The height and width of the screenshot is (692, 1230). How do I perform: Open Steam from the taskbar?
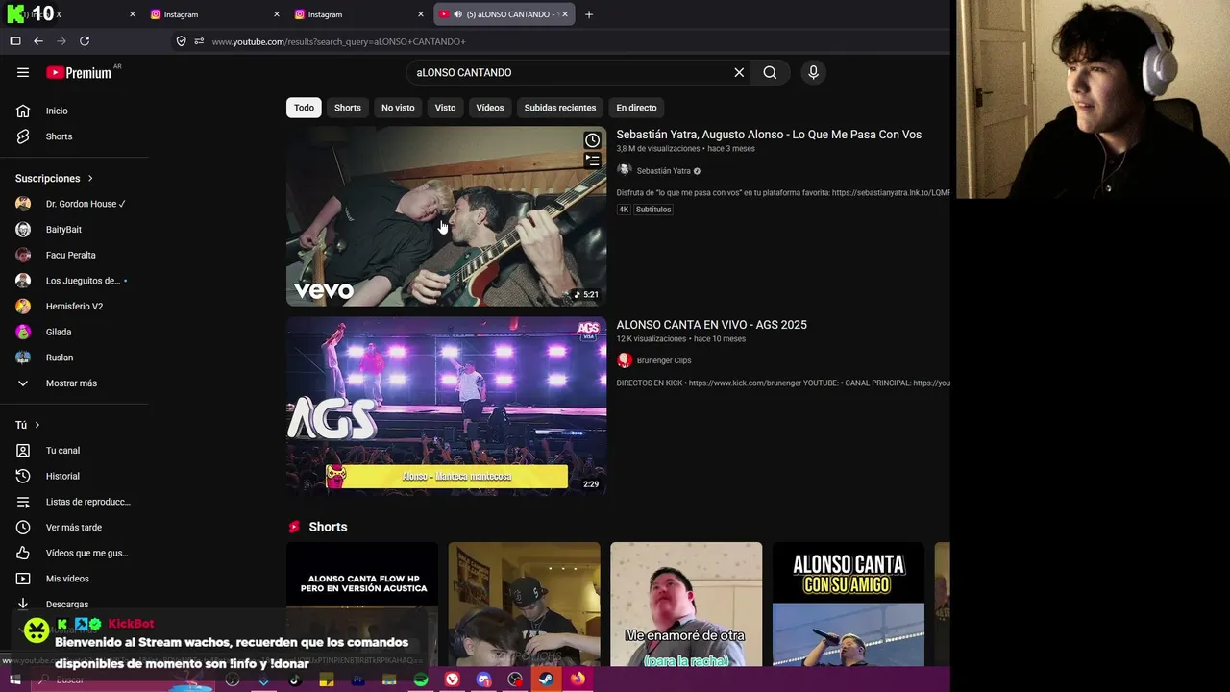(546, 680)
